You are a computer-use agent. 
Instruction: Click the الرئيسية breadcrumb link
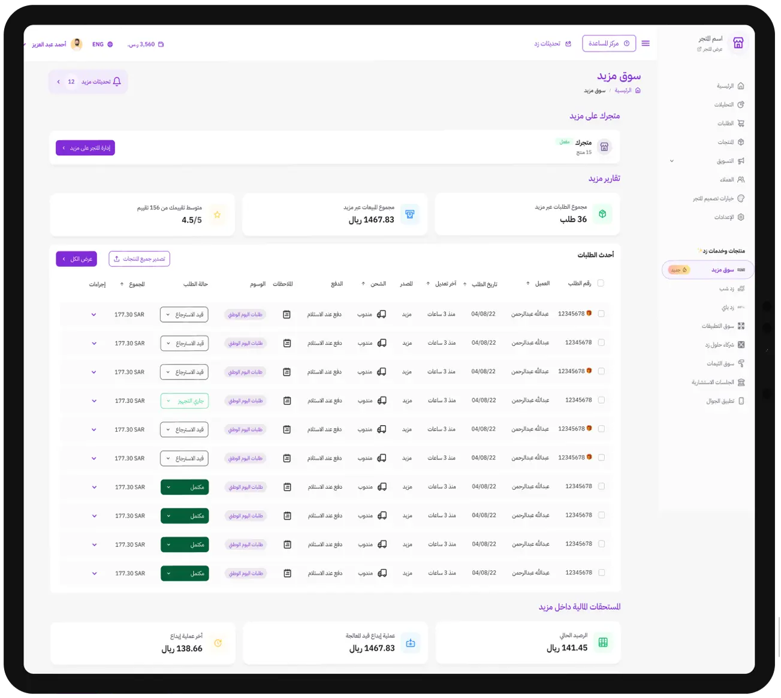pyautogui.click(x=623, y=91)
